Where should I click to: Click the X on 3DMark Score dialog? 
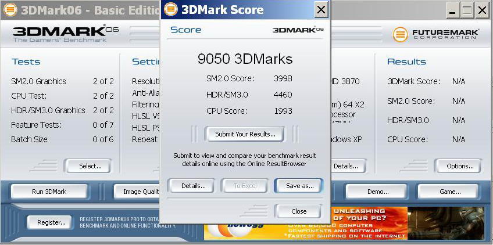tap(321, 10)
